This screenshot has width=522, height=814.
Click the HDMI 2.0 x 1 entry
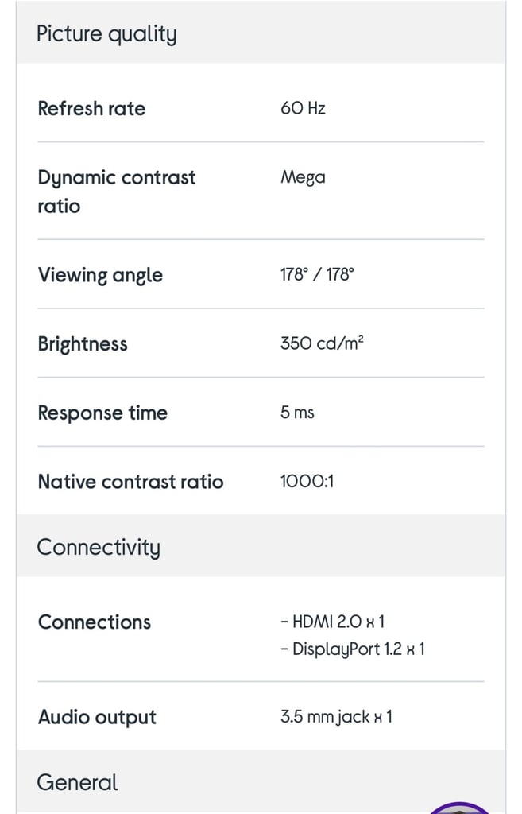(333, 622)
